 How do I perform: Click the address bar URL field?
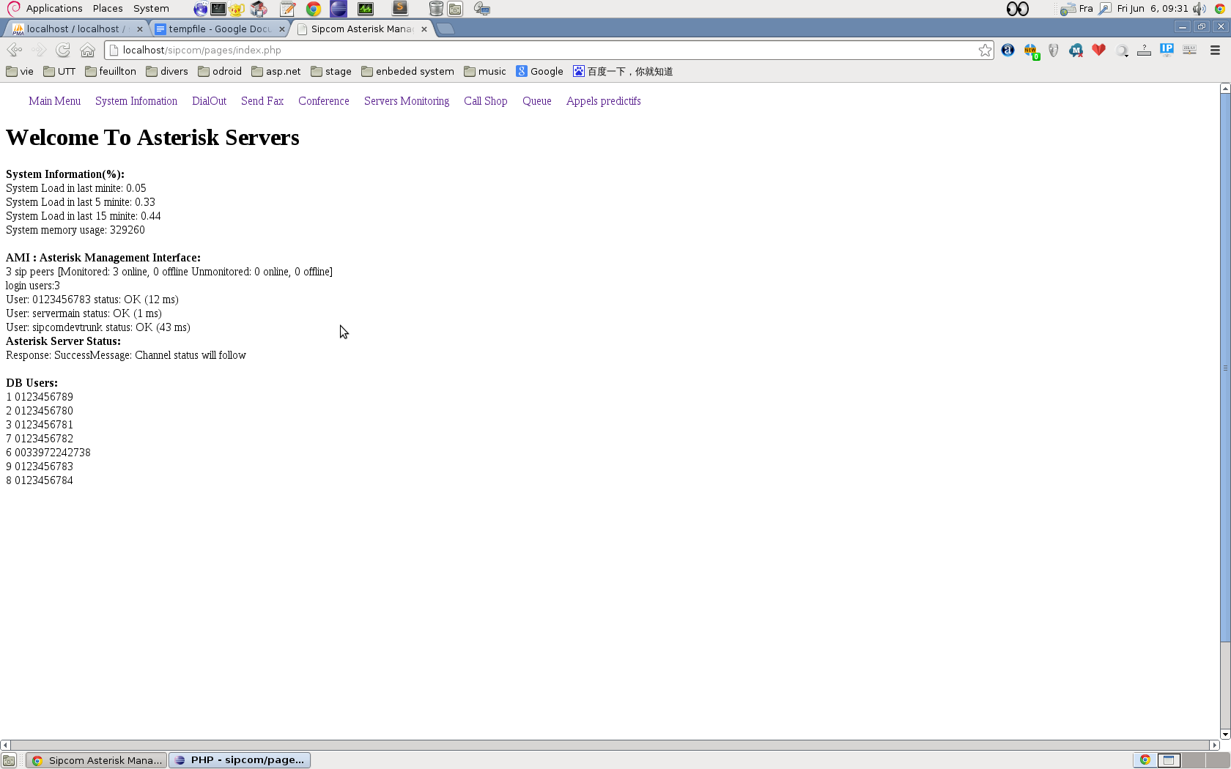click(x=542, y=50)
